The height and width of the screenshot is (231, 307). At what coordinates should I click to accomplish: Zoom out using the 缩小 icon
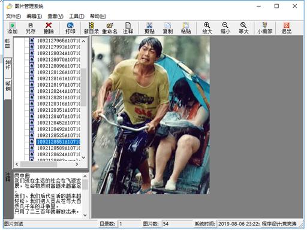tap(225, 28)
